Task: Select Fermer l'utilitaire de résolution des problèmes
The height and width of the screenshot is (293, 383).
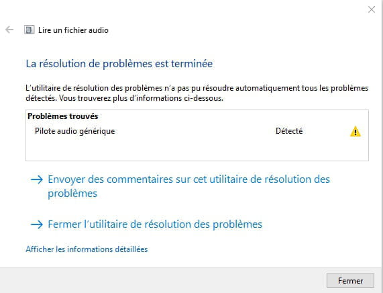Action: point(155,224)
